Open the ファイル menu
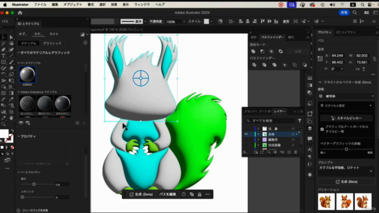379x213 pixels. pyautogui.click(x=40, y=5)
